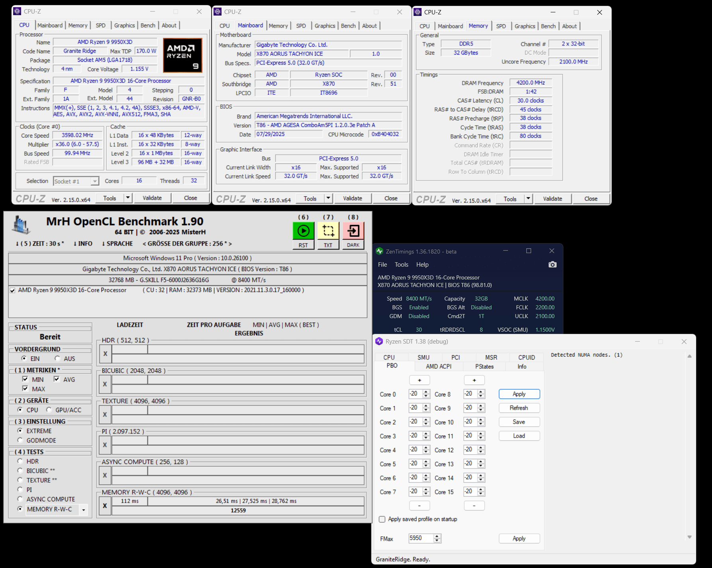Select AUS foreground radio button
The width and height of the screenshot is (712, 568).
(57, 358)
